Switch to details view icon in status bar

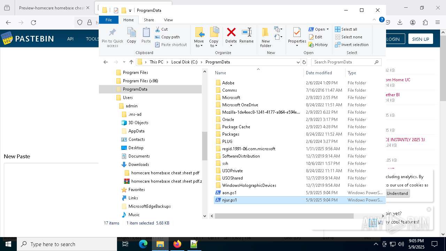[x=373, y=223]
